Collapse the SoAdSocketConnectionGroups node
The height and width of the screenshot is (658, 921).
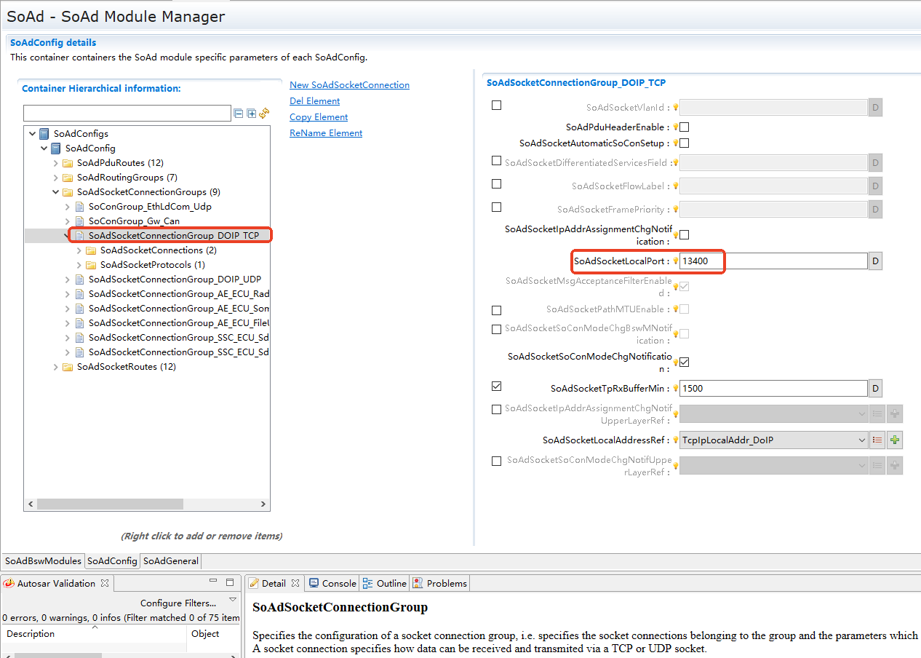[56, 192]
